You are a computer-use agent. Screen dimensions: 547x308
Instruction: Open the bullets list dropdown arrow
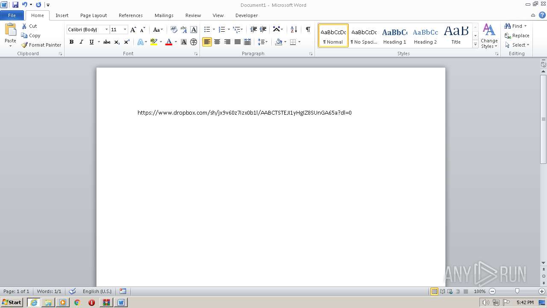click(x=214, y=30)
